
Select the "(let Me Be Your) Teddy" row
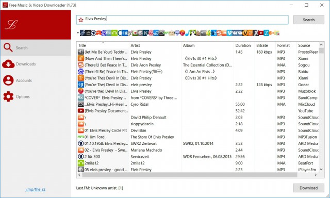[198, 52]
